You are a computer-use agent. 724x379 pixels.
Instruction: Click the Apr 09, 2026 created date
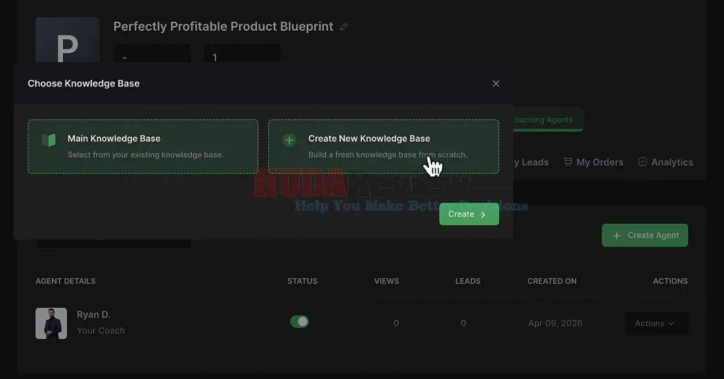(x=555, y=323)
